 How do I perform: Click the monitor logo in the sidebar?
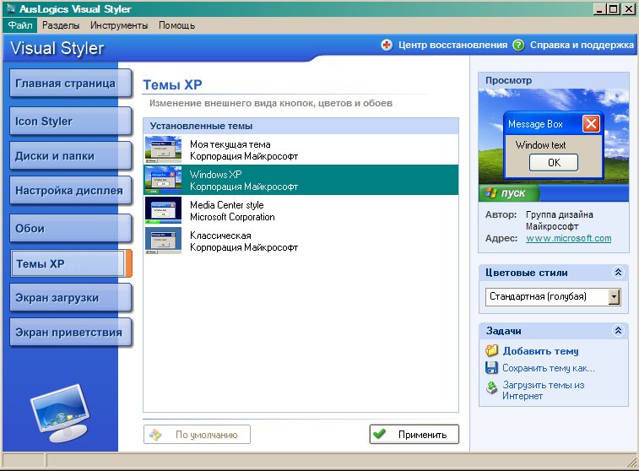pos(60,412)
